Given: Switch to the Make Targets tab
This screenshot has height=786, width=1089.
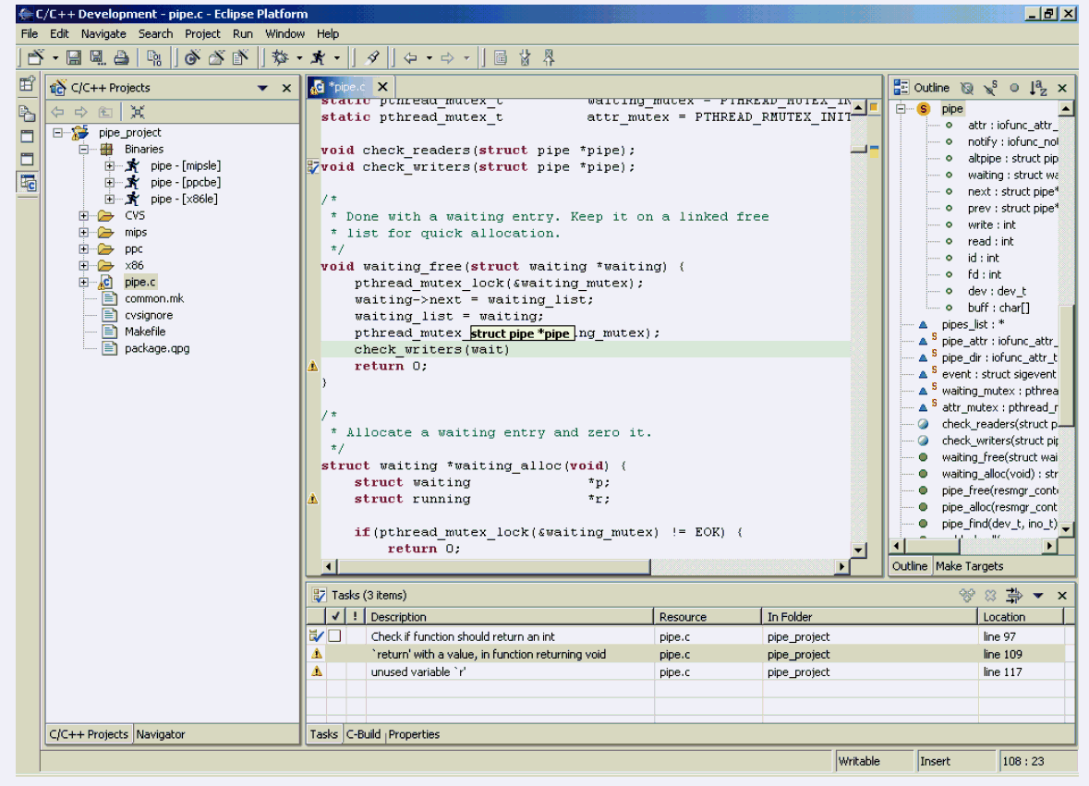Looking at the screenshot, I should click(x=969, y=566).
